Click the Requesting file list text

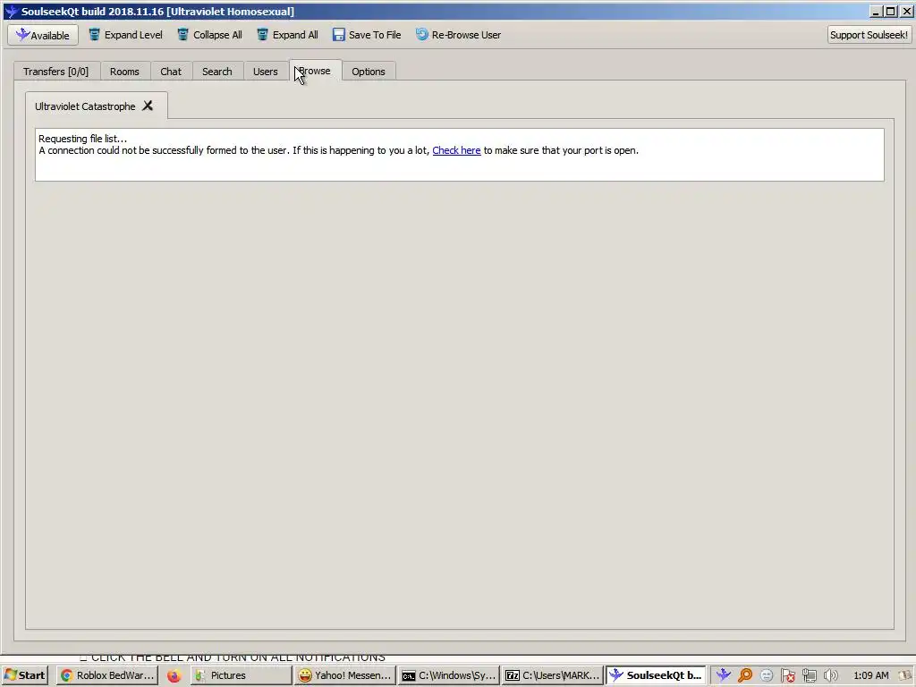pos(82,139)
